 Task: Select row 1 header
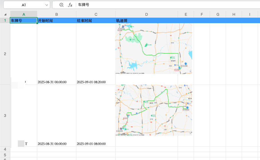(5, 20)
